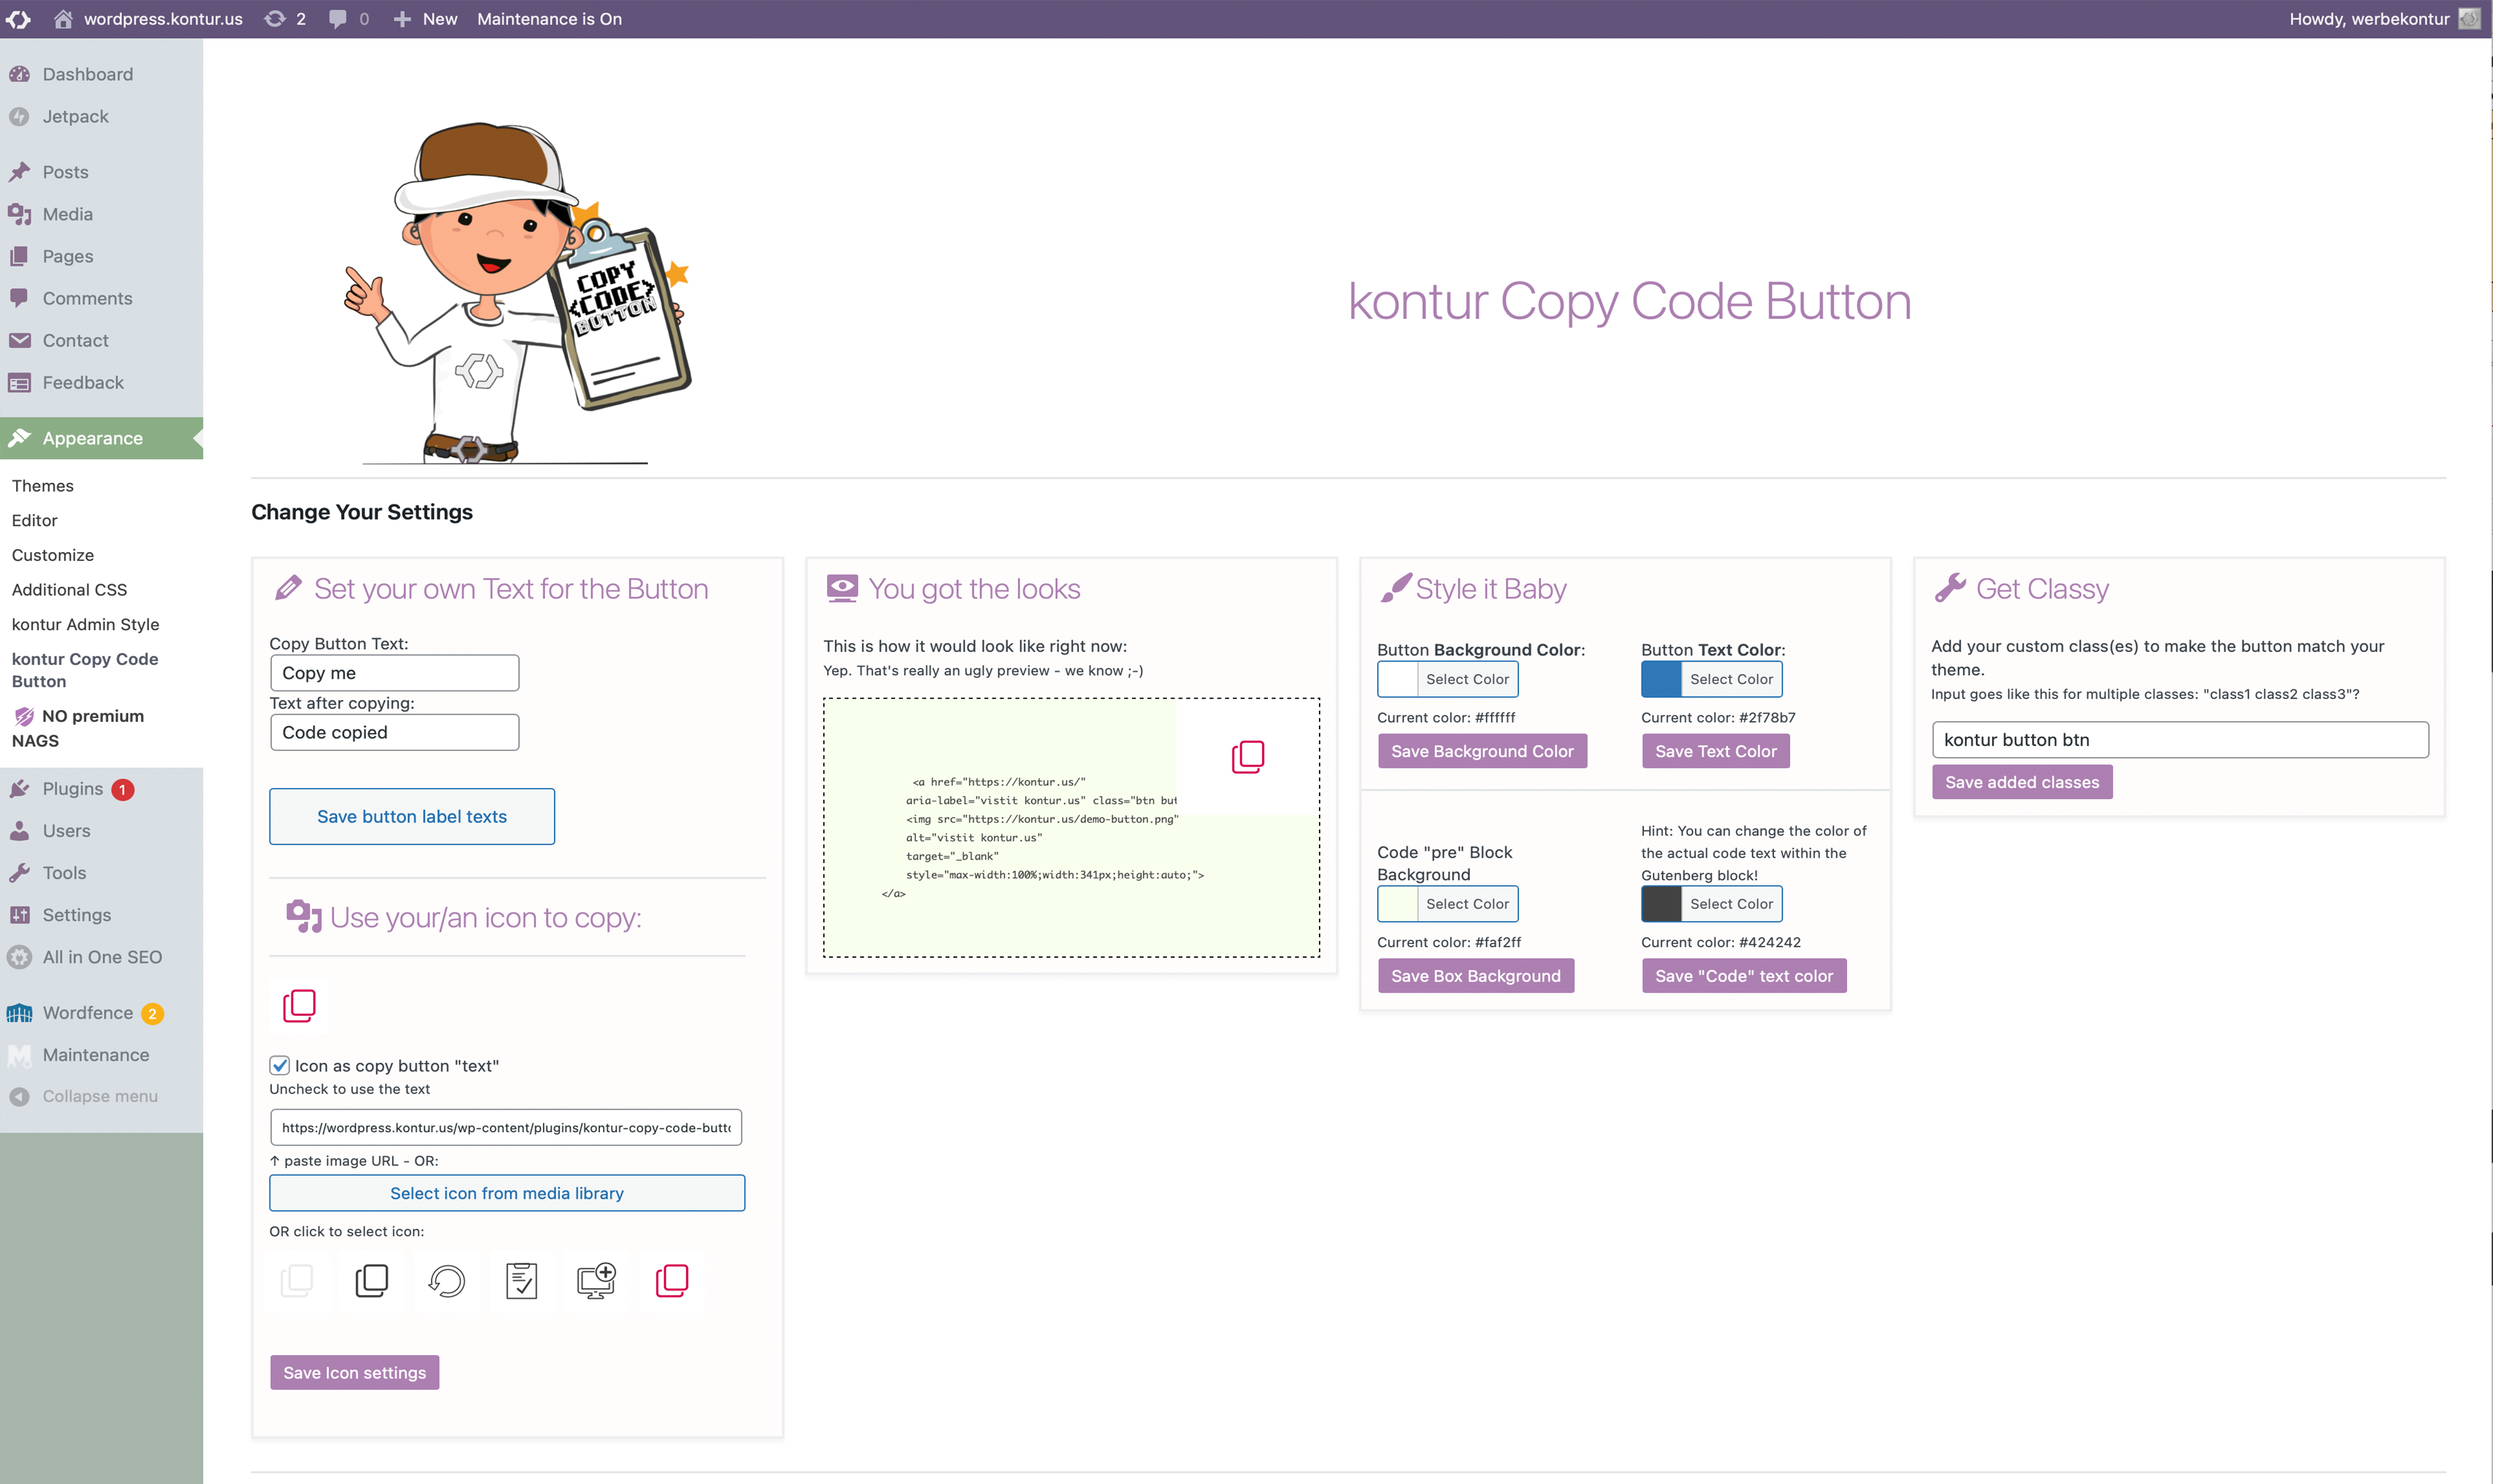Select the monitor with plus icon

tap(597, 1280)
